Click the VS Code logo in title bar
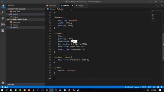 pos(2,2)
